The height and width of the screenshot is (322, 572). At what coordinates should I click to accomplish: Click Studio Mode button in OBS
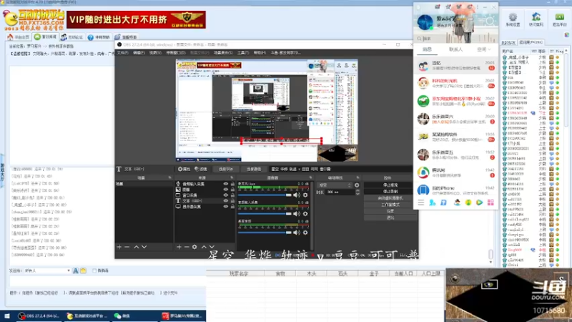[x=390, y=205]
